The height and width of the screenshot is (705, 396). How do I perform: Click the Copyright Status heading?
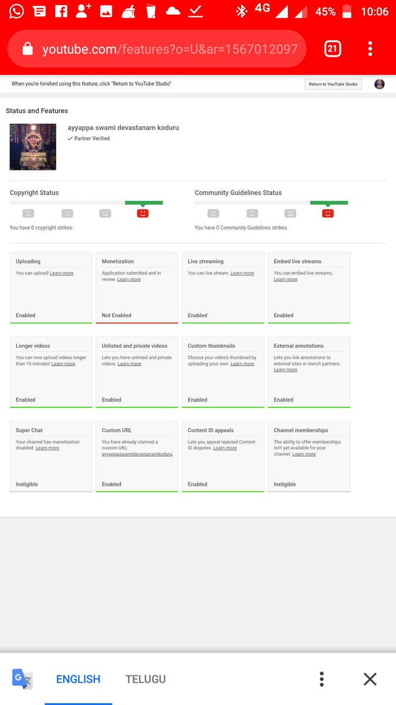pos(34,193)
